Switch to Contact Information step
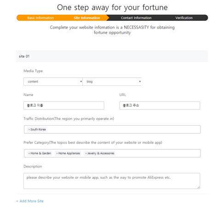The image size is (218, 211). 136,18
